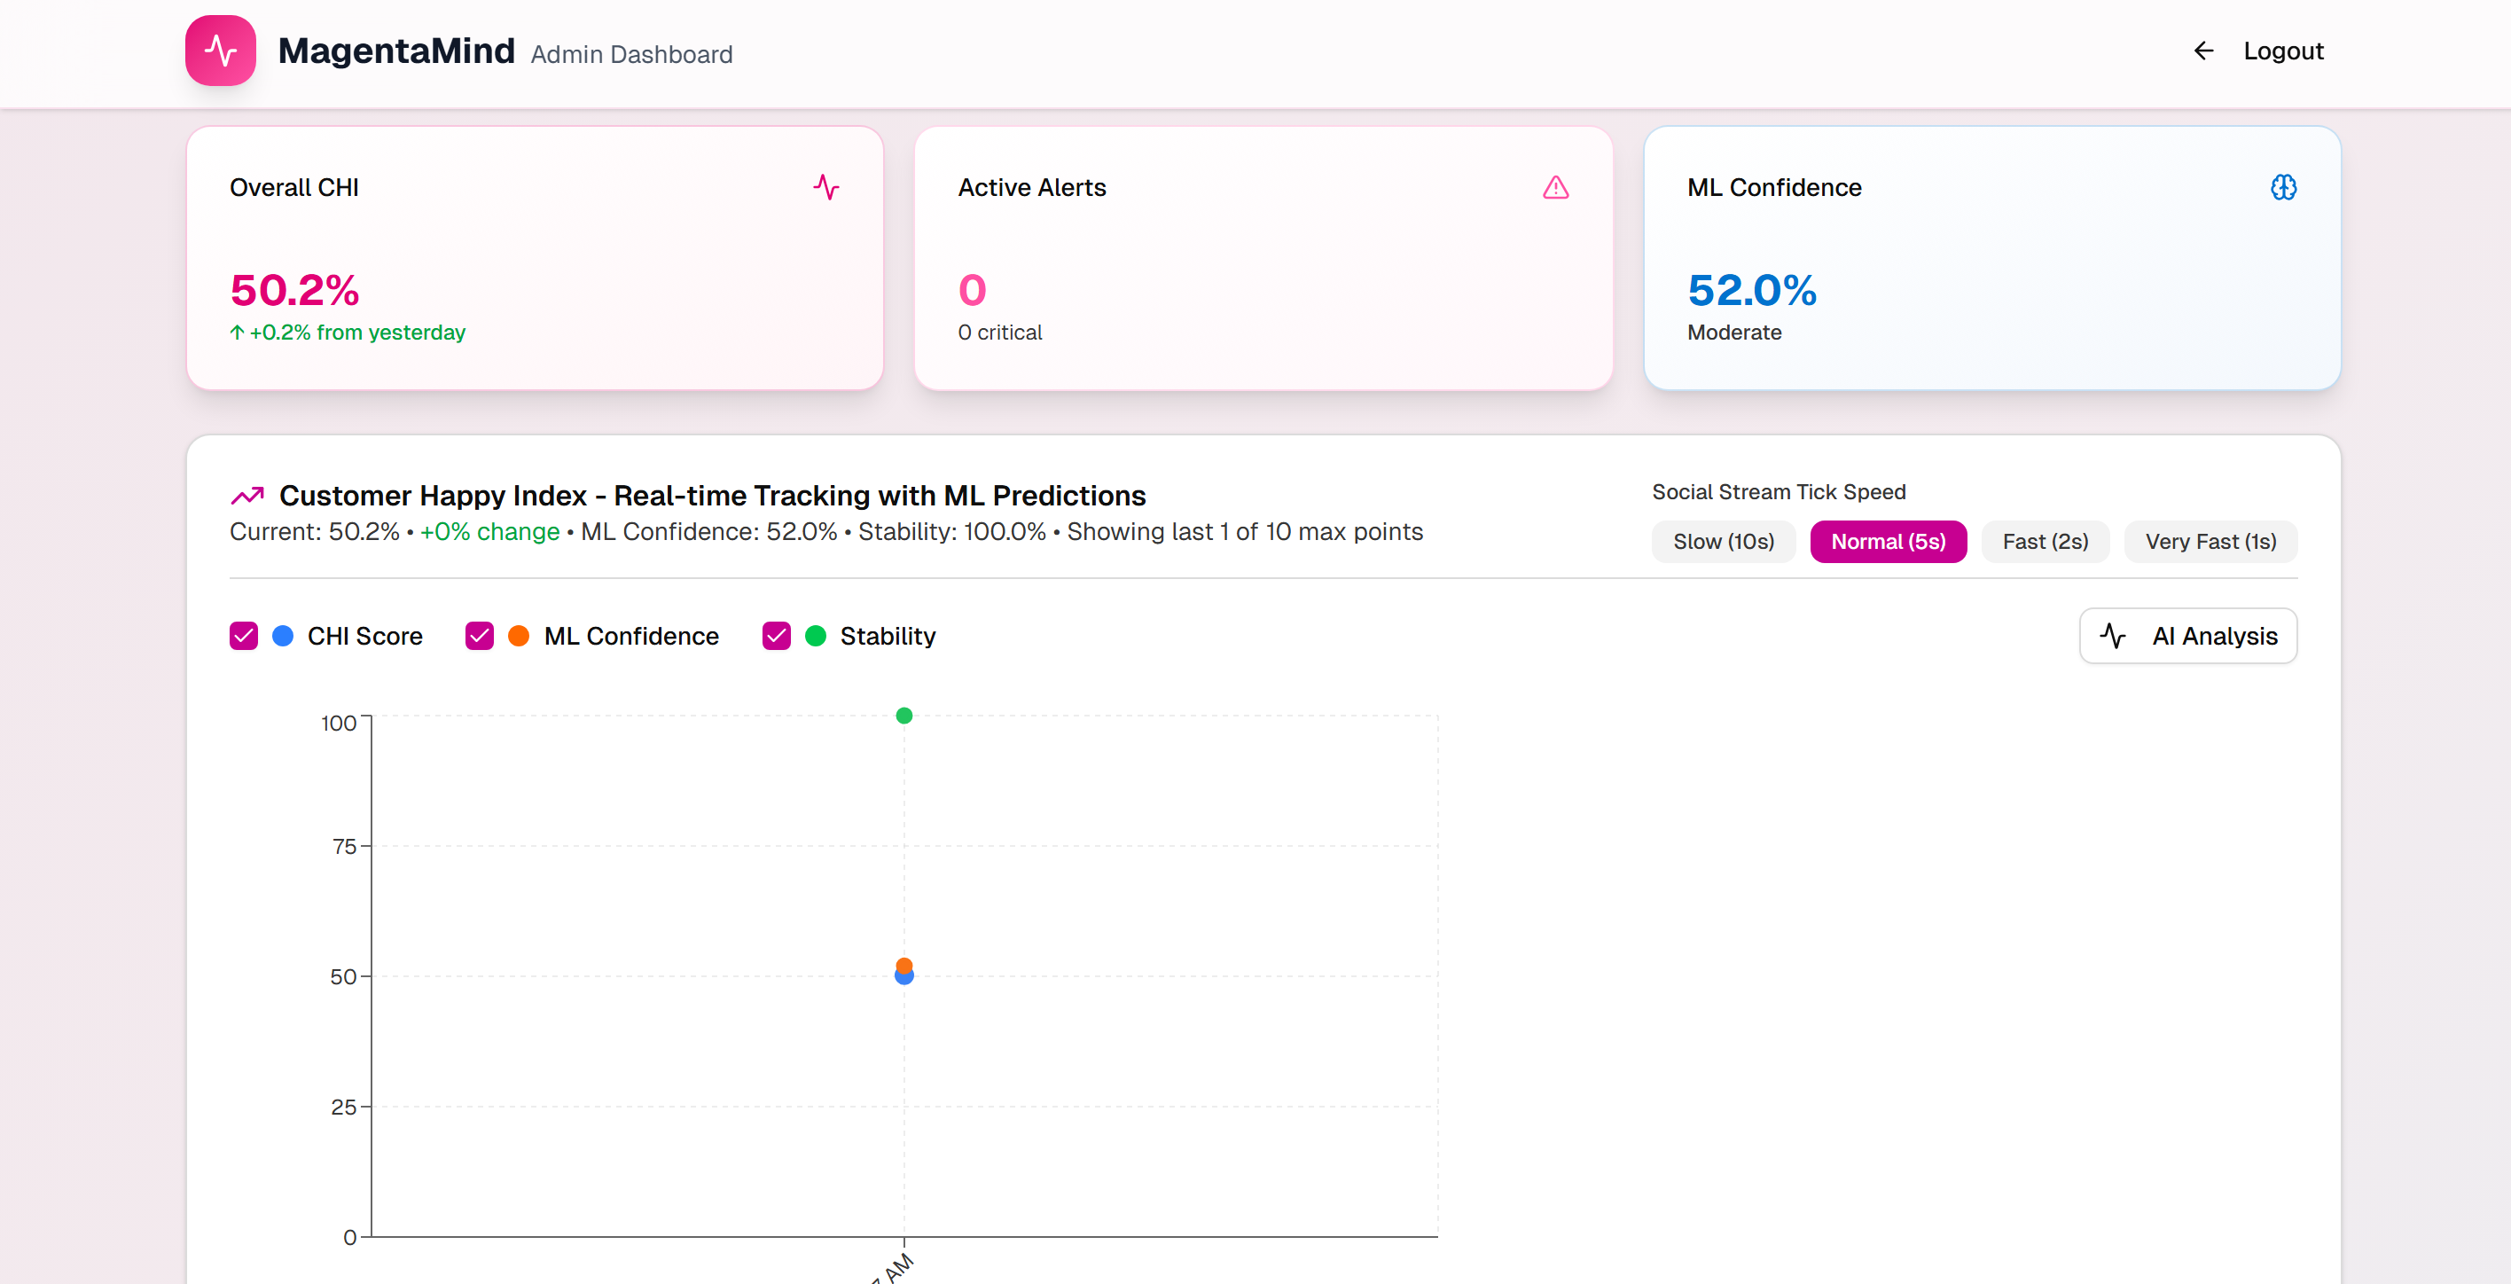Toggle the Stability series checkbox
This screenshot has height=1284, width=2511.
(x=776, y=636)
